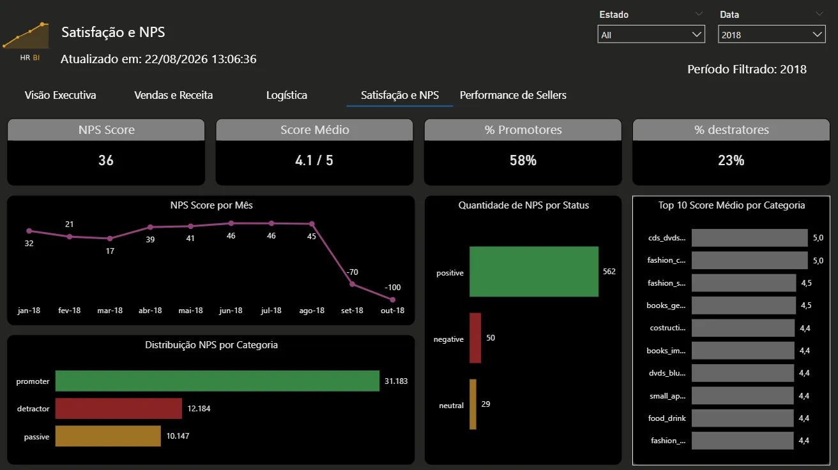Select the set-18 data point valued -70

[352, 284]
